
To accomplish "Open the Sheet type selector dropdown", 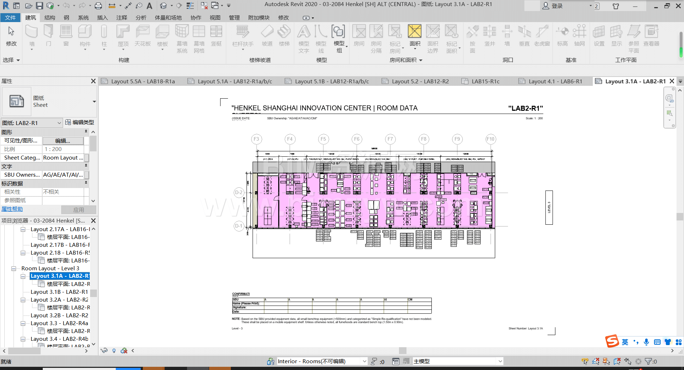I will point(94,101).
